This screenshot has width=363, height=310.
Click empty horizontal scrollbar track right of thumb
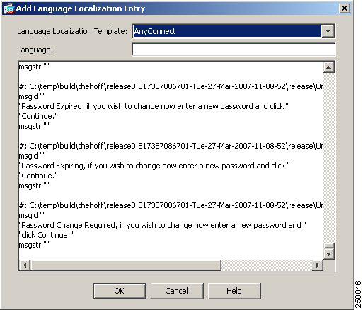tap(267, 265)
